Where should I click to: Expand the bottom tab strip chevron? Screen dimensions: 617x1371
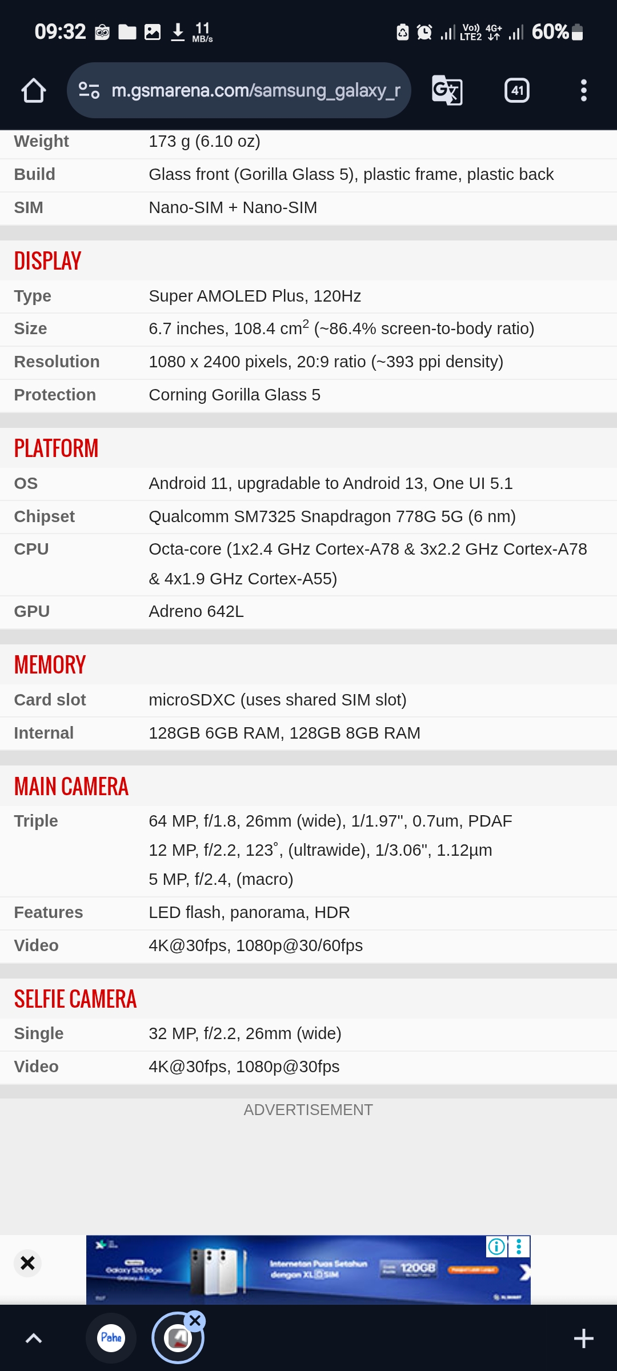pyautogui.click(x=34, y=1338)
